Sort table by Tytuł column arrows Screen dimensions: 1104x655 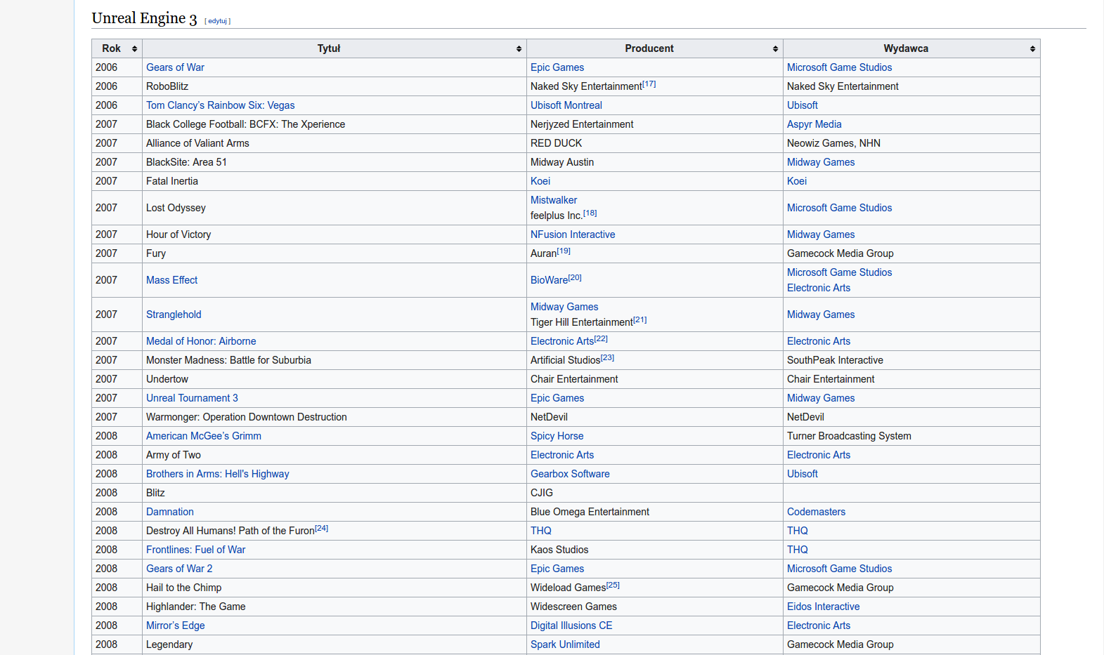[519, 48]
